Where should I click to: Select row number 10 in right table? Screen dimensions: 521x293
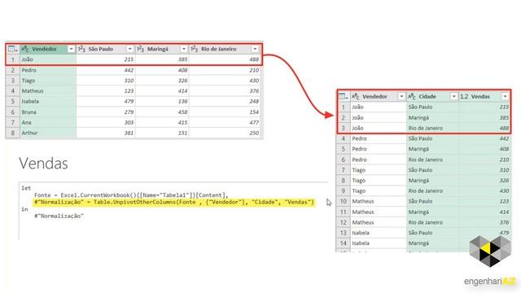click(344, 201)
